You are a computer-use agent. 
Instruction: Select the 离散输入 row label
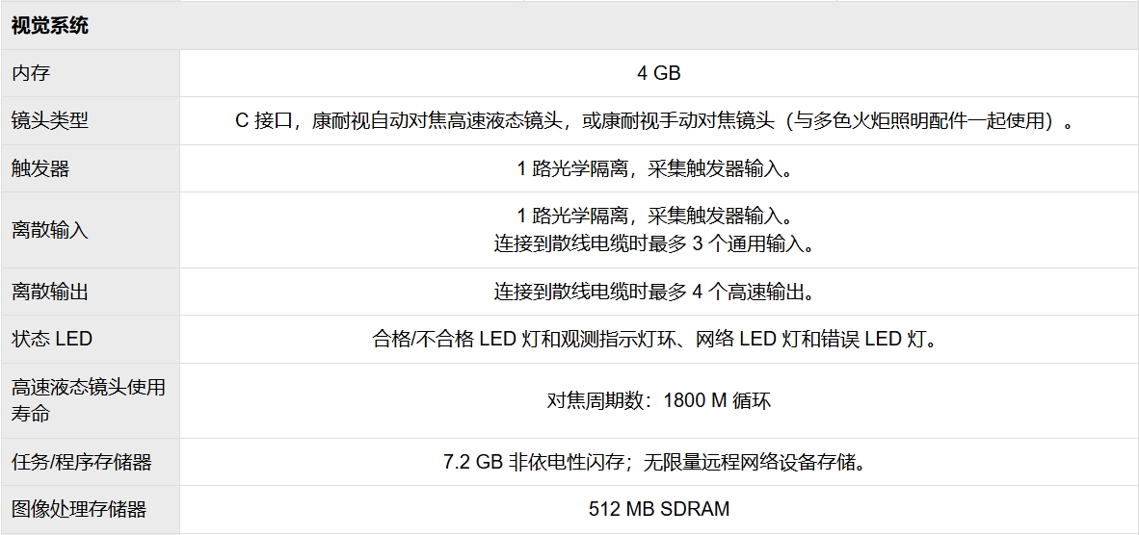(x=50, y=230)
